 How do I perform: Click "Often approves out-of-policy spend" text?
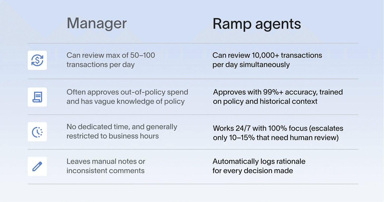(127, 92)
